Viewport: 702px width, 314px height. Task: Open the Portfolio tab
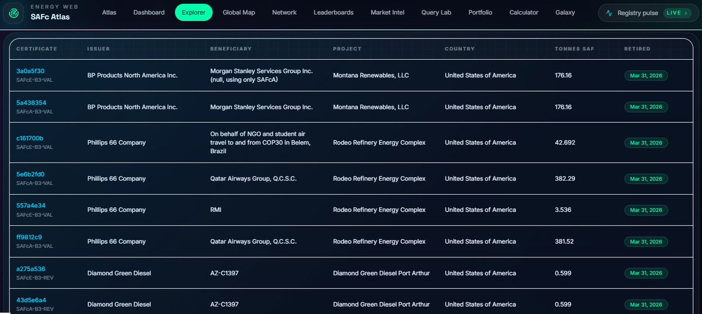(480, 12)
